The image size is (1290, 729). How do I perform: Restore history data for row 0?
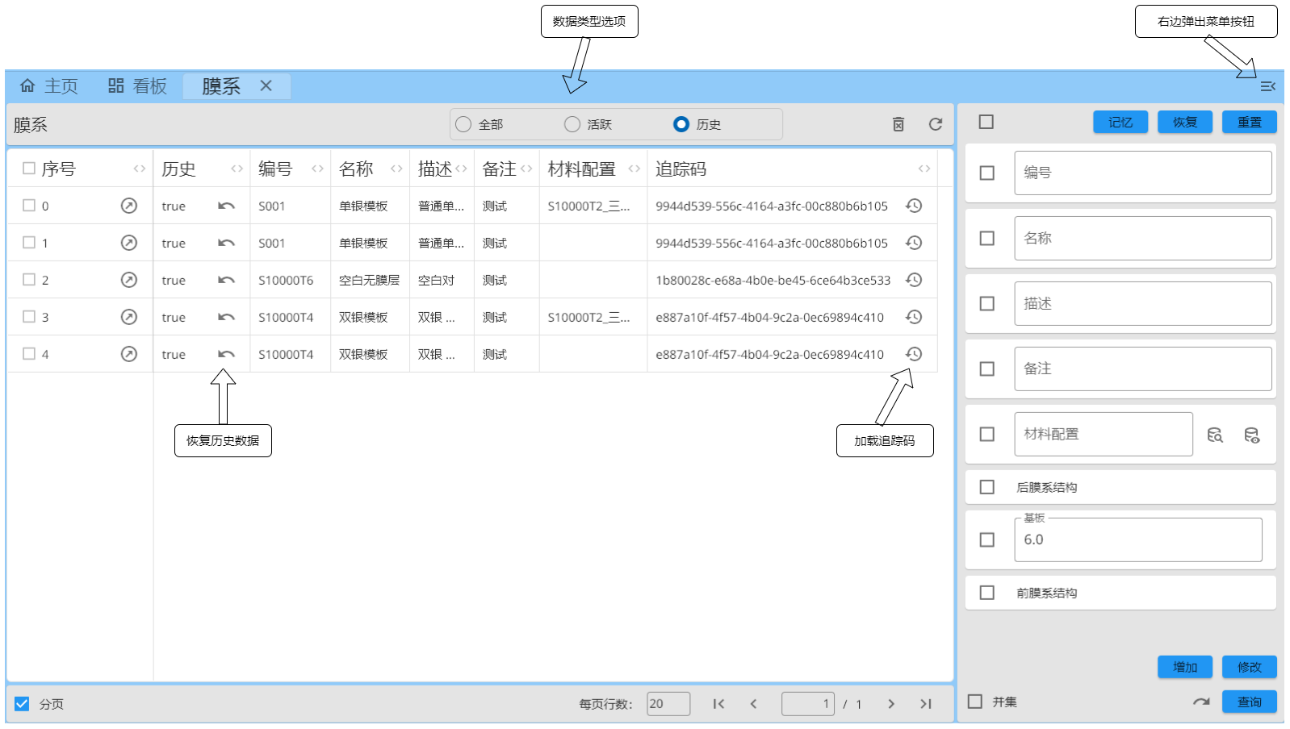226,206
